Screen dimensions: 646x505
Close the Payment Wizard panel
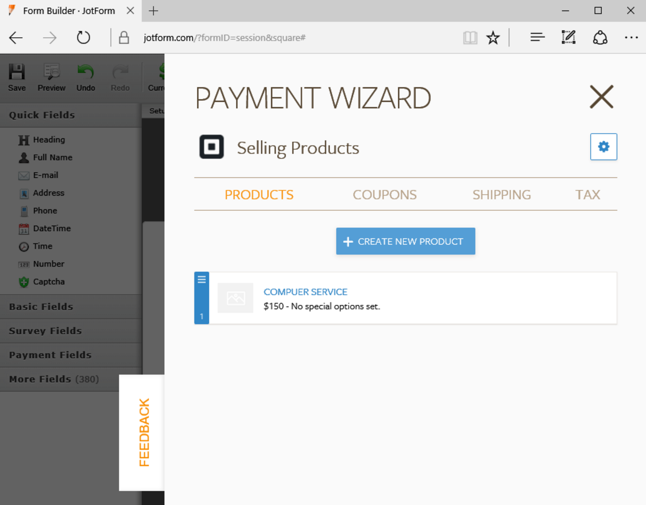601,97
